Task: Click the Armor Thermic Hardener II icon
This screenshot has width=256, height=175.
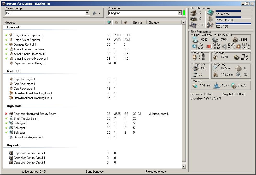Action: 11,49
